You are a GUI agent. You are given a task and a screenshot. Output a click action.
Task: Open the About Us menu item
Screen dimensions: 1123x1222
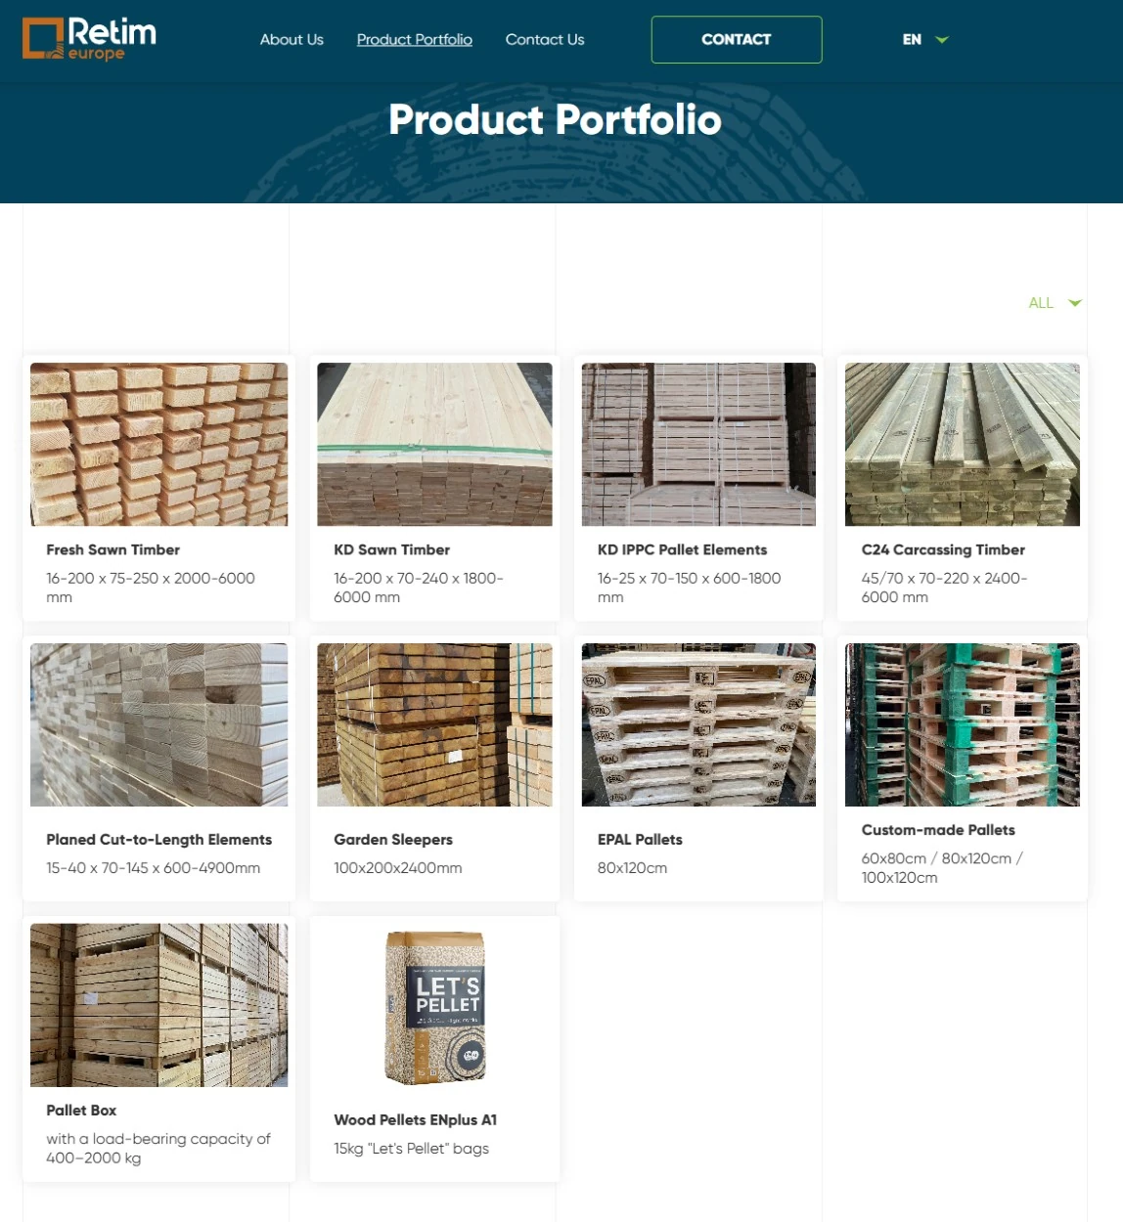tap(292, 39)
